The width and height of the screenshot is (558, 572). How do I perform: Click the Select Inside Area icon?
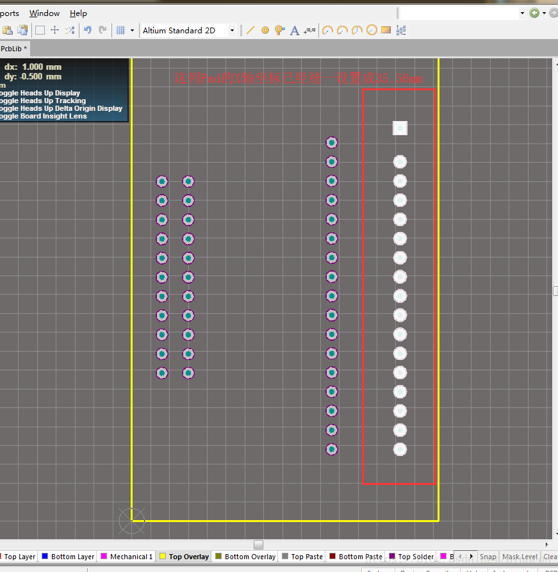click(x=40, y=30)
